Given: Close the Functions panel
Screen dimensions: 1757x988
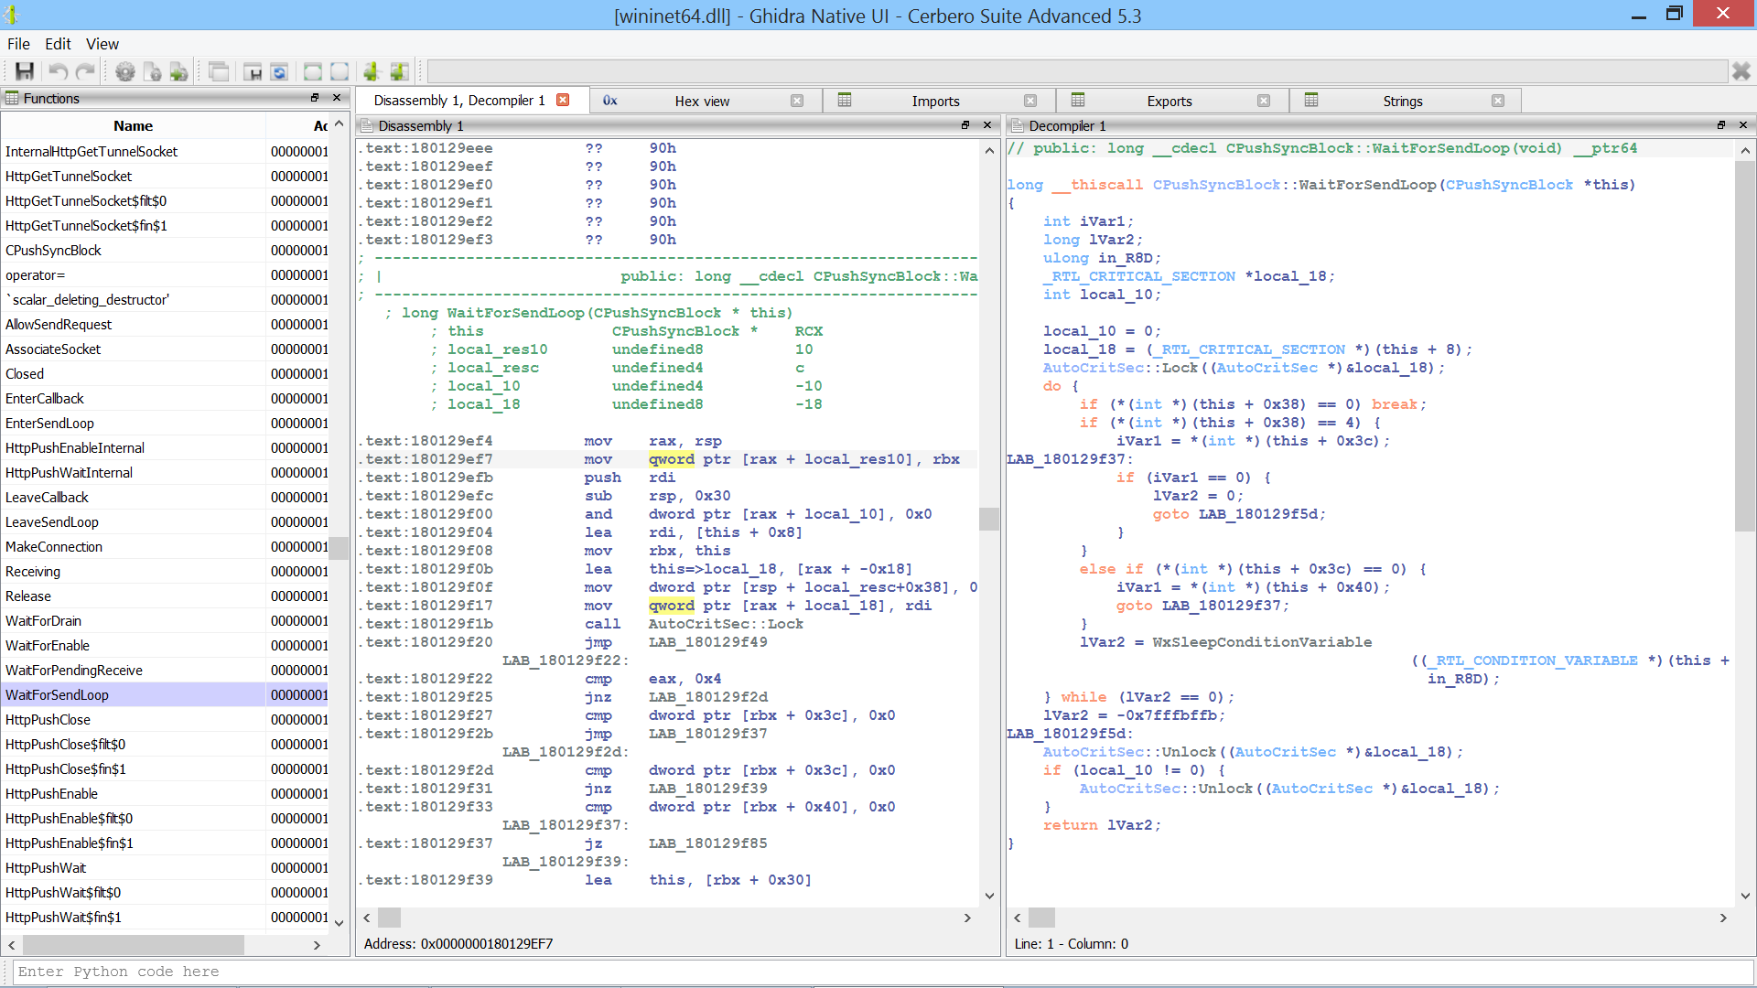Looking at the screenshot, I should click(x=337, y=98).
